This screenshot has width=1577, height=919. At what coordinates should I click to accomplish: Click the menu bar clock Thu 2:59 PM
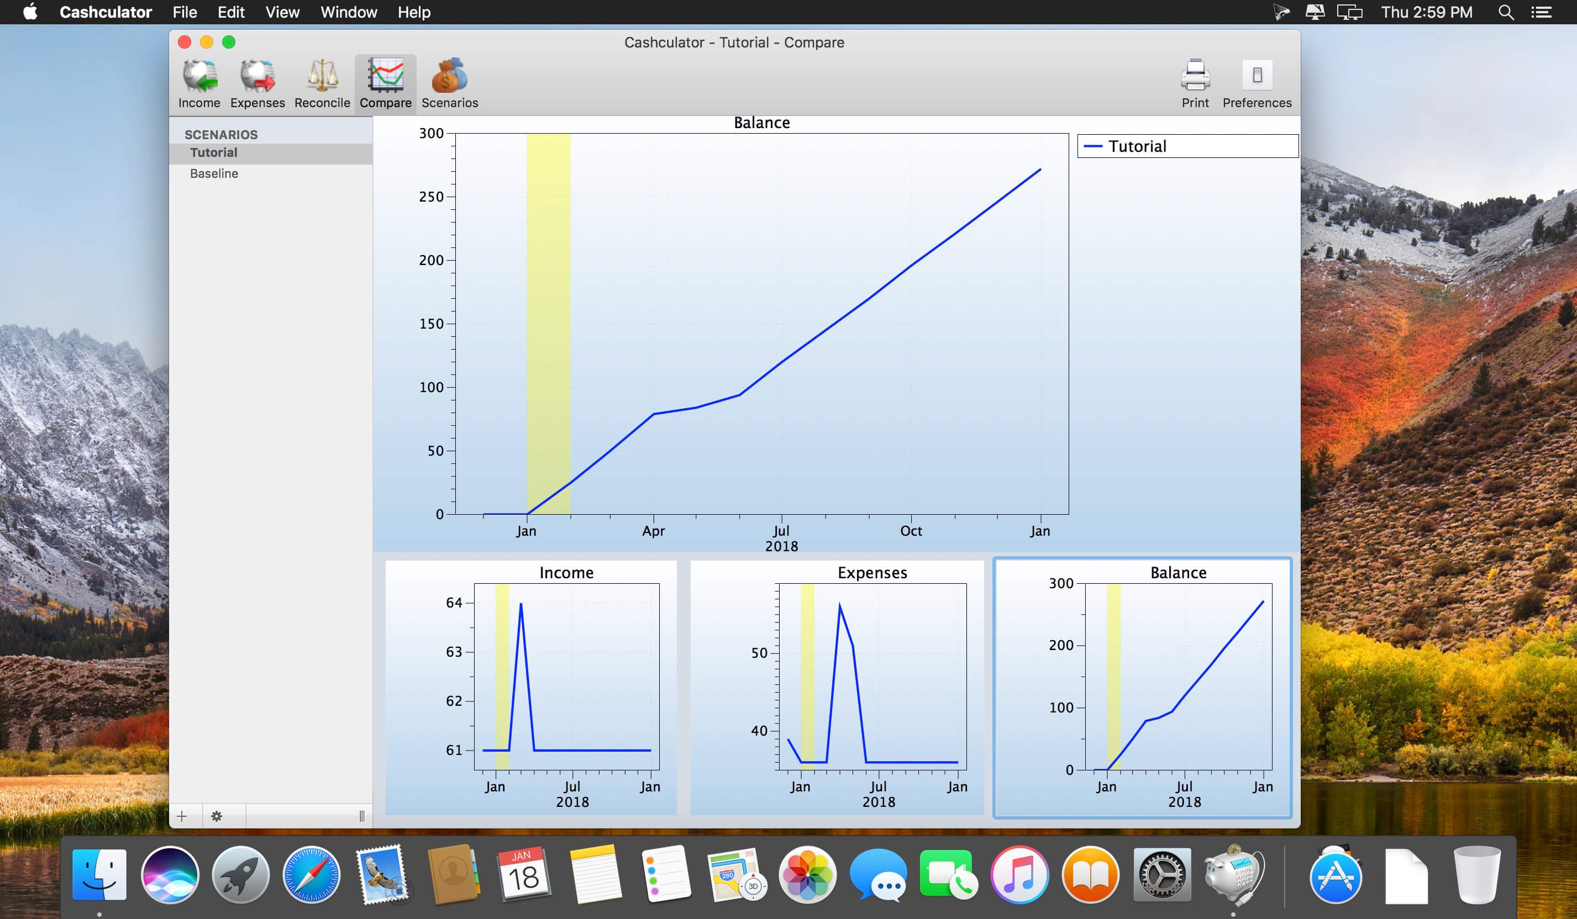[x=1426, y=12]
